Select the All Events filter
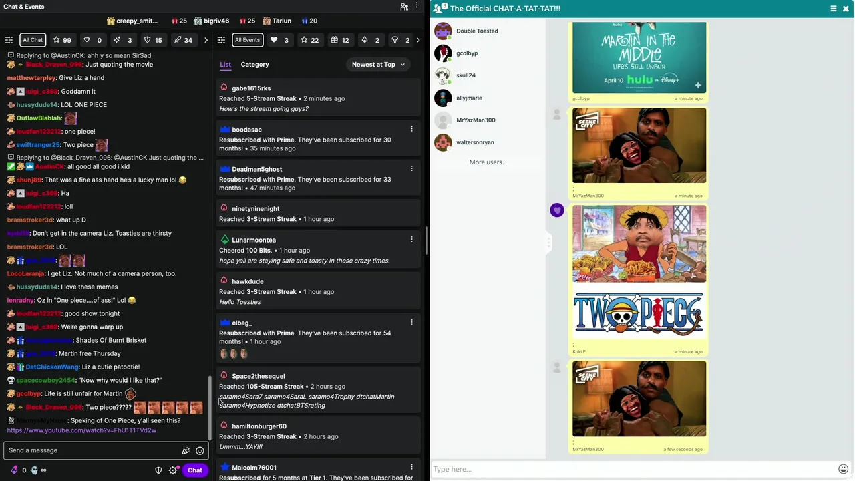The width and height of the screenshot is (855, 481). (x=247, y=40)
